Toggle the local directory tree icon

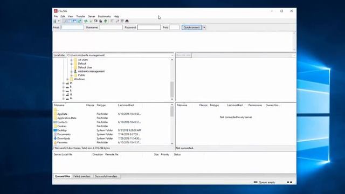click(x=70, y=21)
